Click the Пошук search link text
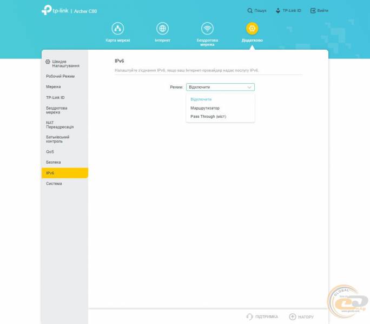This screenshot has height=324, width=370. [260, 11]
